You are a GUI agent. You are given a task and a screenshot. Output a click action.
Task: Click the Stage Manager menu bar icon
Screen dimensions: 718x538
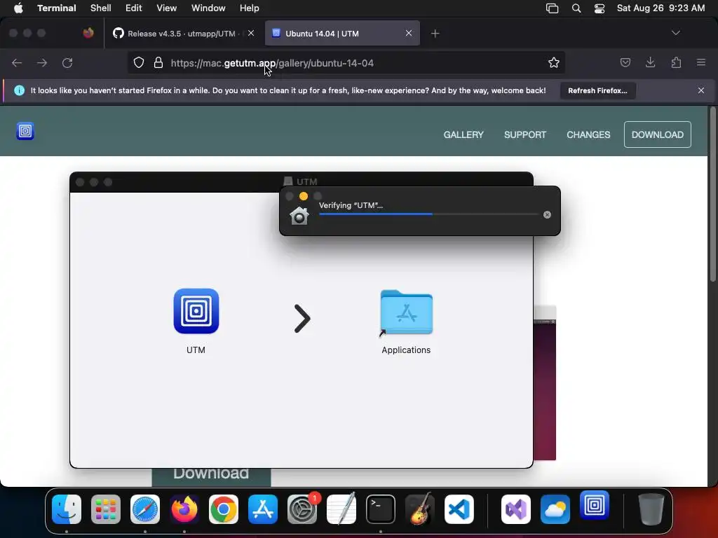click(553, 8)
